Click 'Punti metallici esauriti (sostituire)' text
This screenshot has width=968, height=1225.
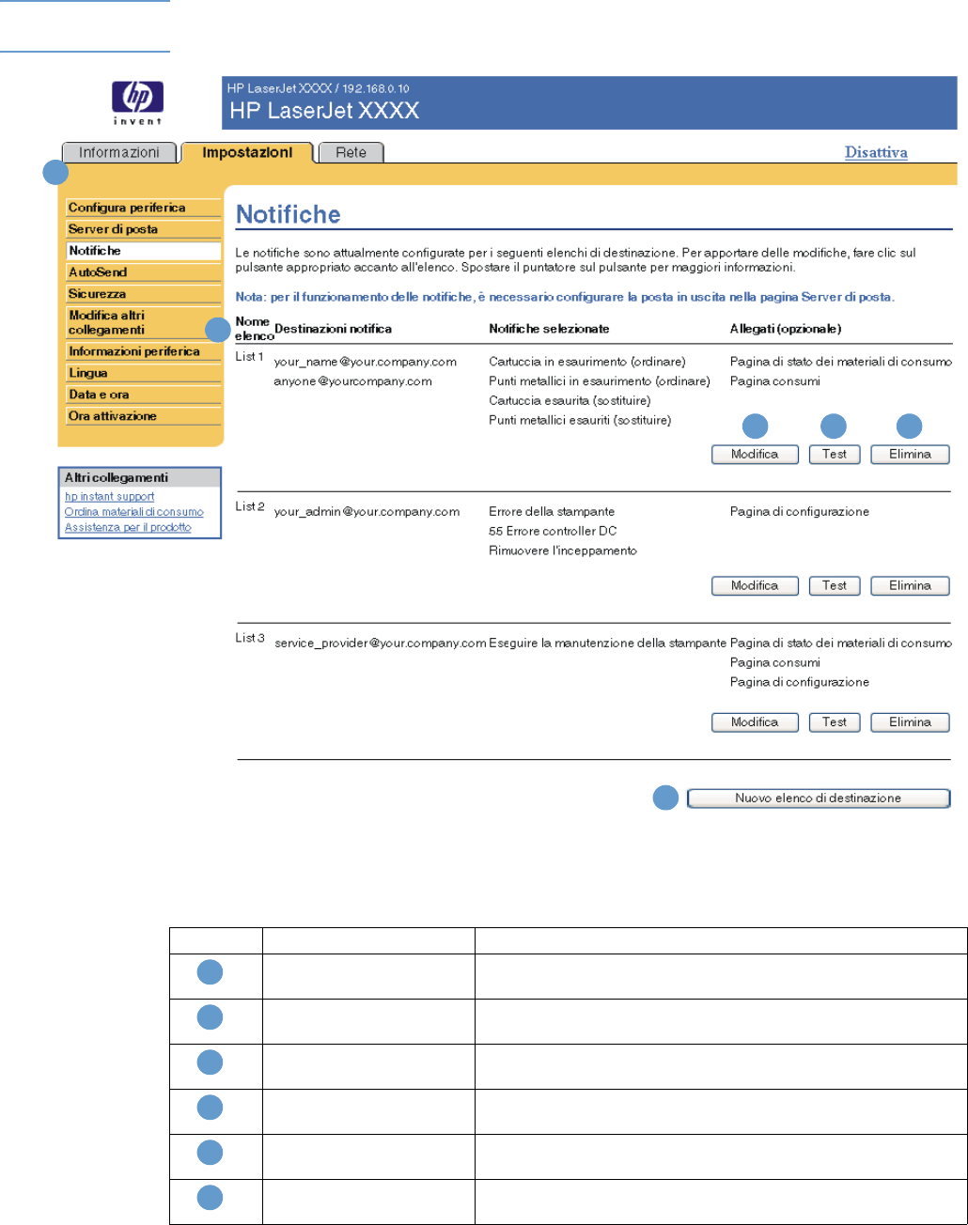click(x=581, y=421)
